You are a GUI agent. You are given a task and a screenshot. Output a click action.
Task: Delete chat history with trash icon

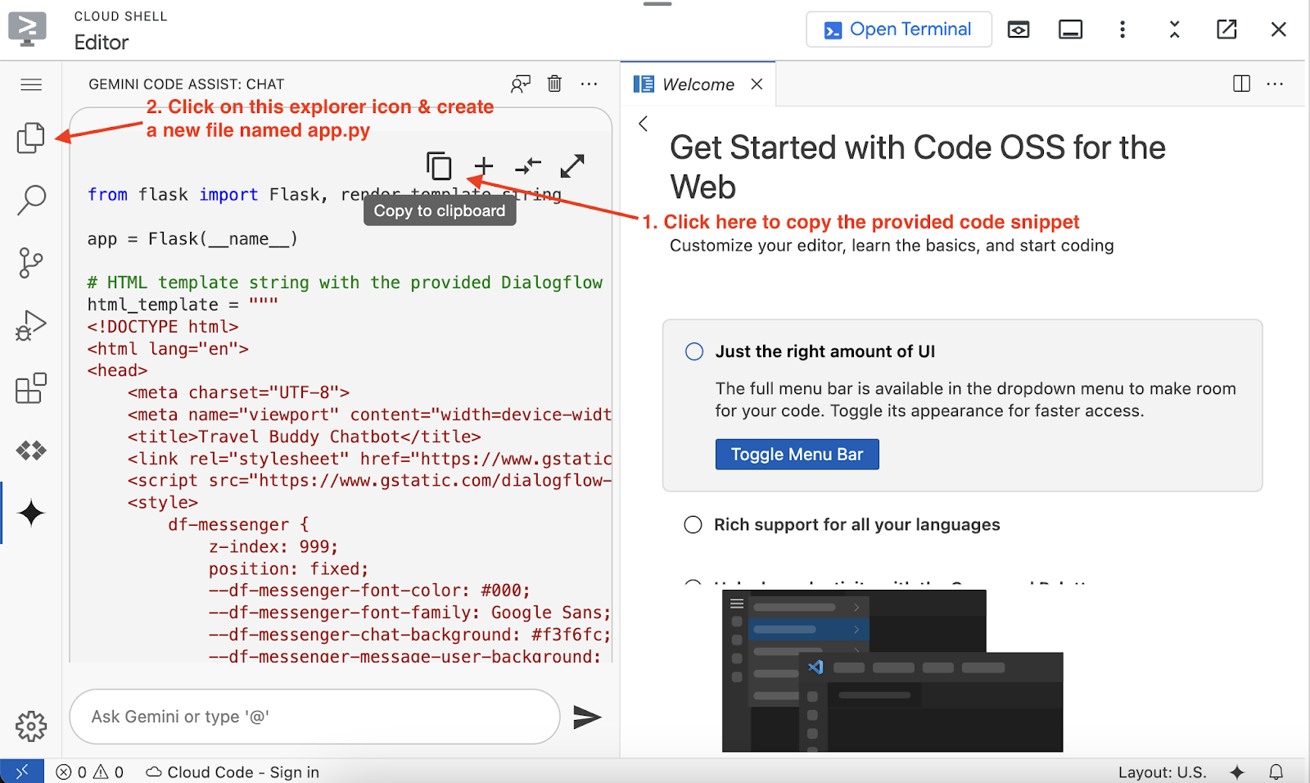point(554,84)
